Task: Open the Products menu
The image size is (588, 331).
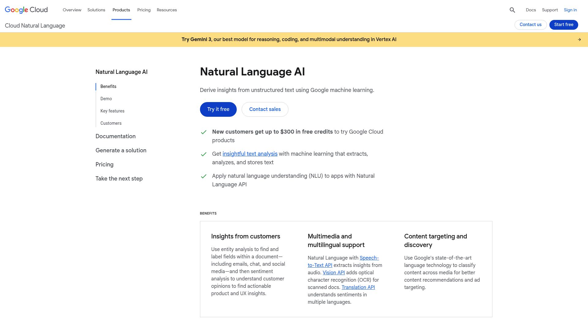Action: click(x=121, y=10)
